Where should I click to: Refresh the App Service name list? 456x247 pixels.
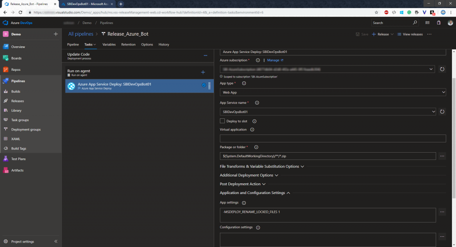click(x=442, y=112)
